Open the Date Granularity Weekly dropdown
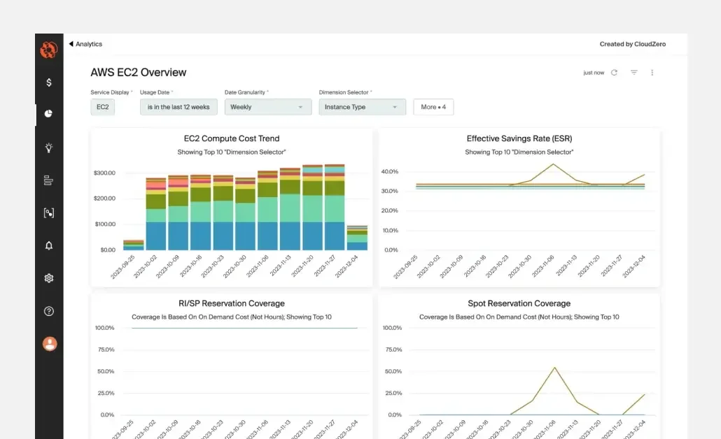This screenshot has width=721, height=439. coord(267,107)
